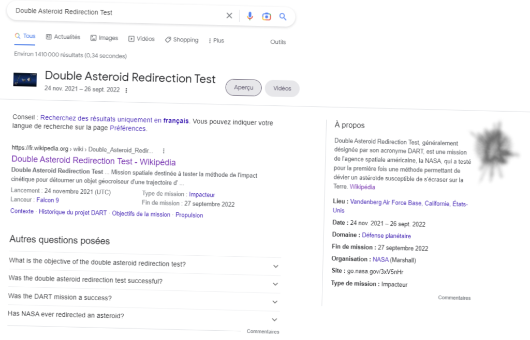Open options dots beside mission dates header
Image resolution: width=530 pixels, height=340 pixels.
click(x=126, y=90)
